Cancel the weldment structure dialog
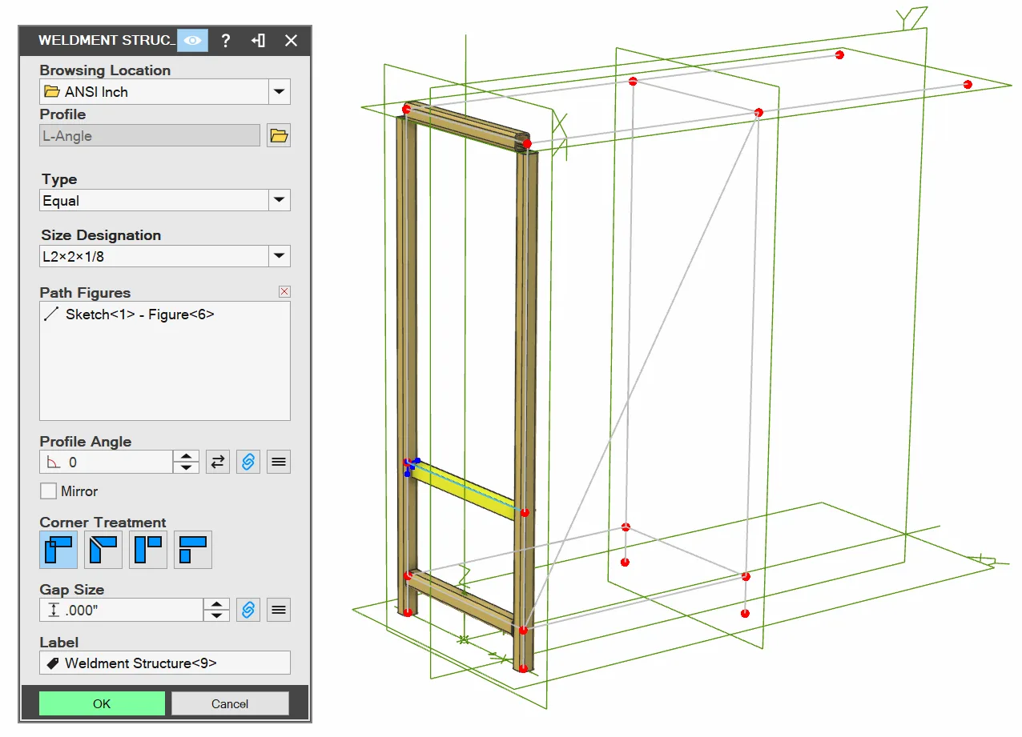The height and width of the screenshot is (737, 1022). (230, 703)
